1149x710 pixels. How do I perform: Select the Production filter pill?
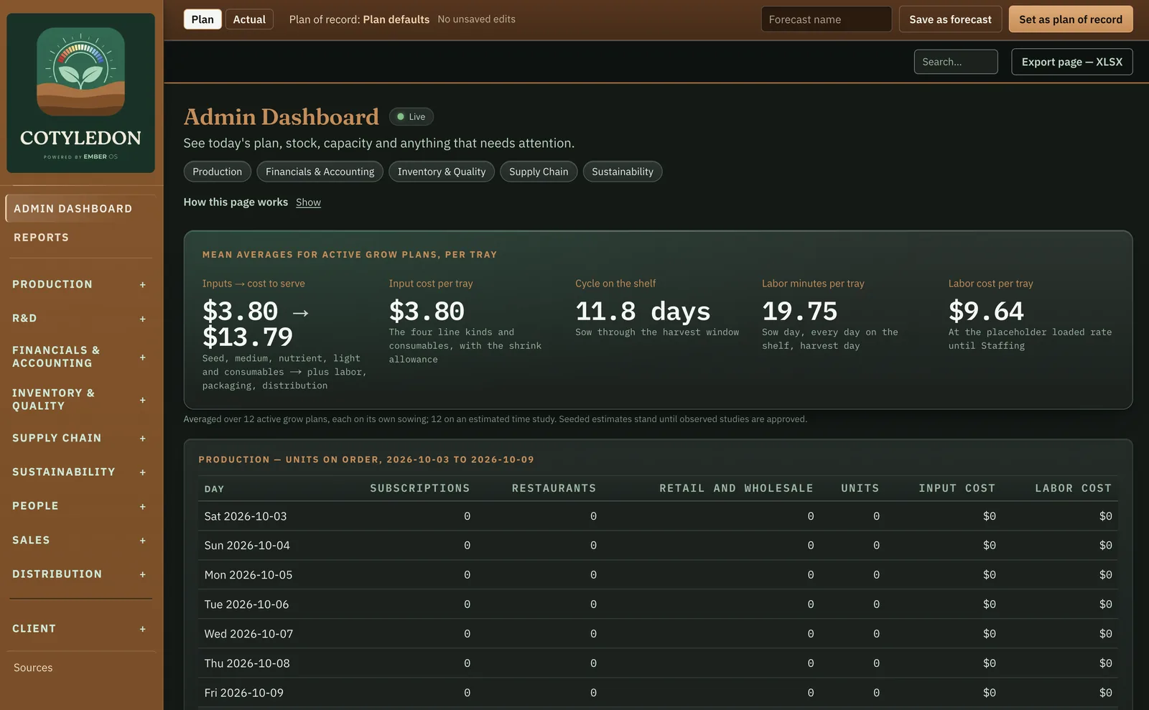pos(218,172)
